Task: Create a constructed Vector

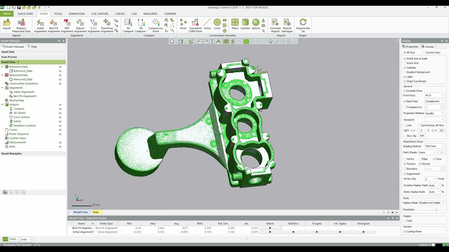Action: pos(207,25)
